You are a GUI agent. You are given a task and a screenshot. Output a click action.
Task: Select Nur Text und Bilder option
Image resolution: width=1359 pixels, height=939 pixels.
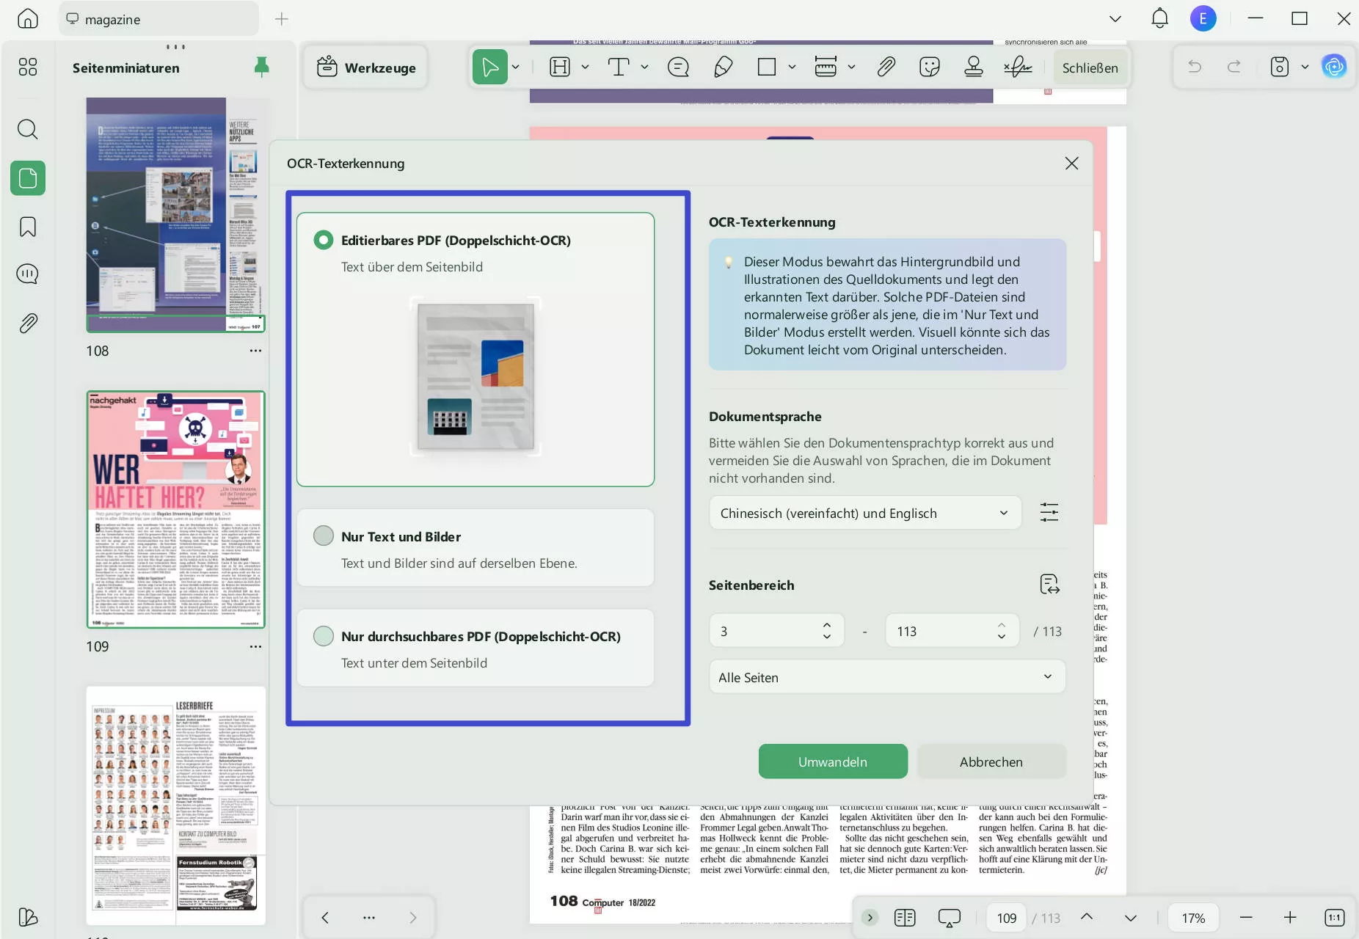coord(324,536)
